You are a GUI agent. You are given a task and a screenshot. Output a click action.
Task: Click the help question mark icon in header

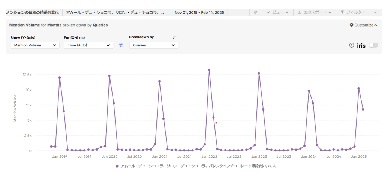coord(256,12)
